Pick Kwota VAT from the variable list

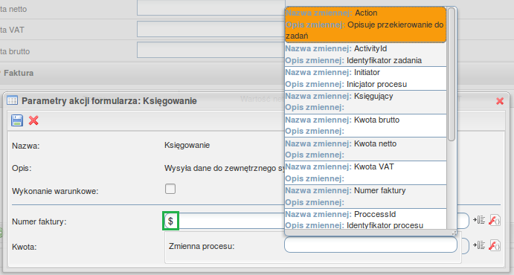click(x=365, y=173)
